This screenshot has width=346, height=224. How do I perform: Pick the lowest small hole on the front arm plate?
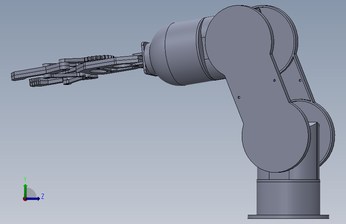coord(239,97)
